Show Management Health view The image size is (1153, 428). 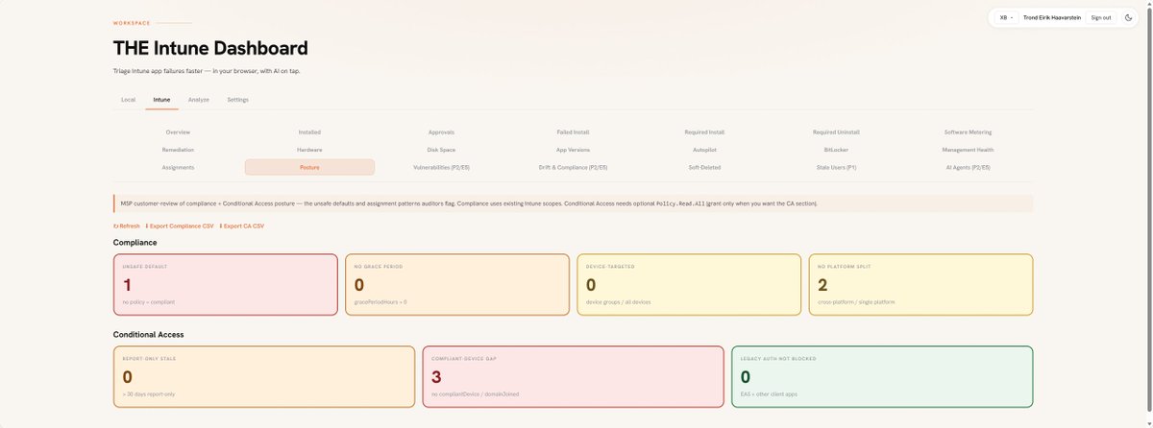[x=968, y=150]
